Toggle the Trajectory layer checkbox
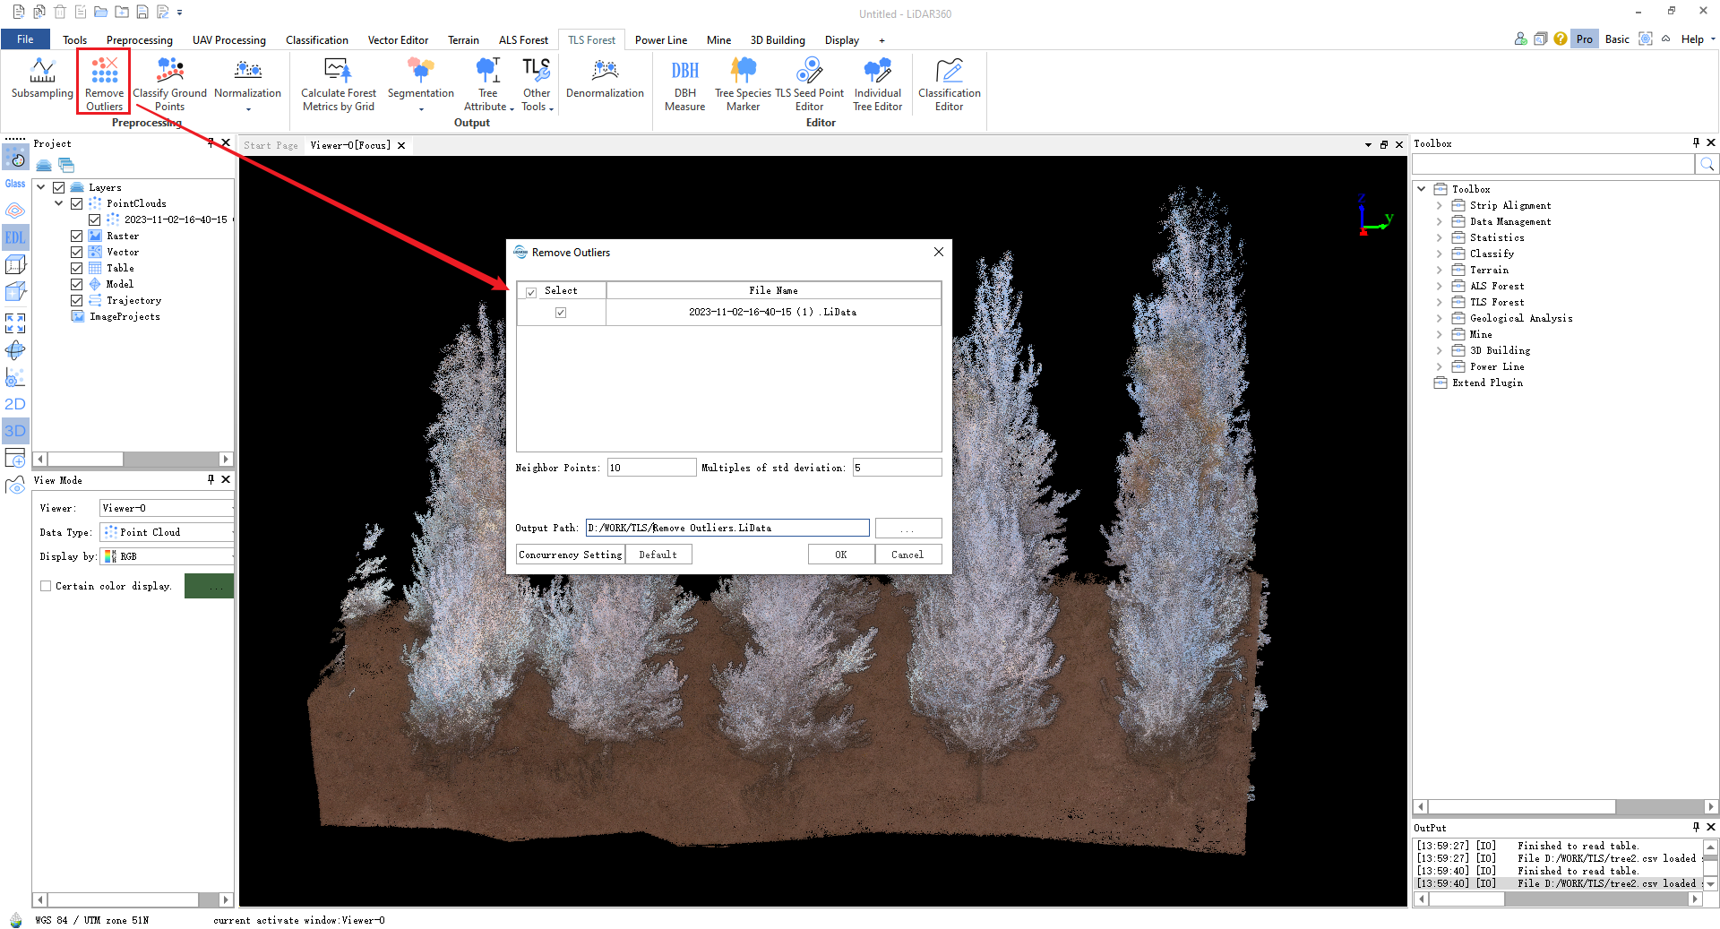This screenshot has height=929, width=1720. pos(76,300)
